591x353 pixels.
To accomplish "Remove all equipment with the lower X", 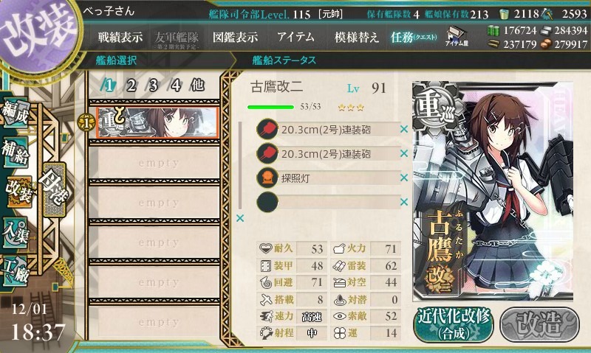I will [x=240, y=218].
